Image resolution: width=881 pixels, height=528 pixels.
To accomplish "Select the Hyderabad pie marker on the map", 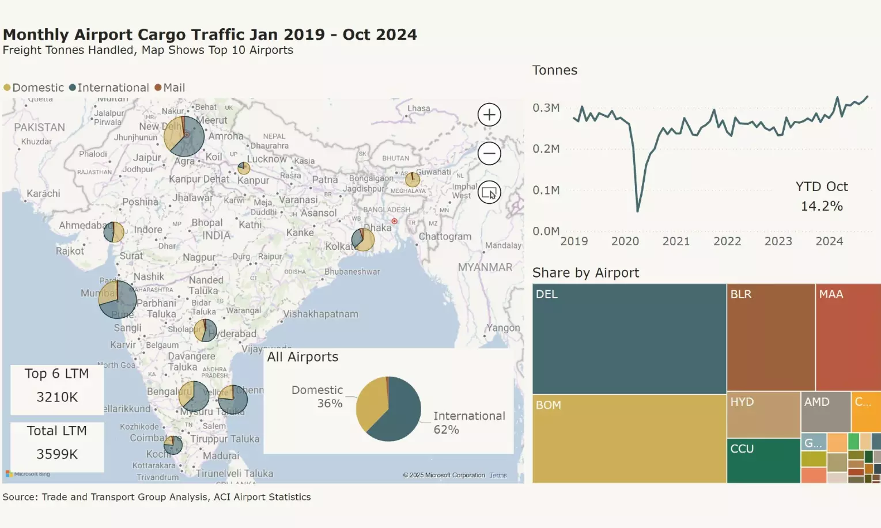I will click(206, 331).
